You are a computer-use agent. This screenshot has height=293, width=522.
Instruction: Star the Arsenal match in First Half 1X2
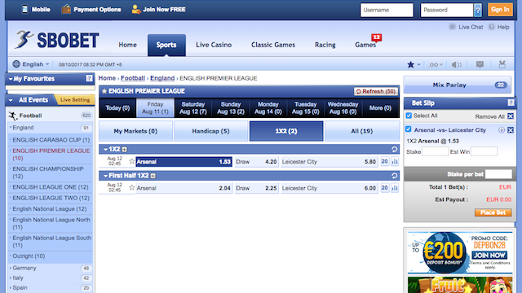[131, 188]
